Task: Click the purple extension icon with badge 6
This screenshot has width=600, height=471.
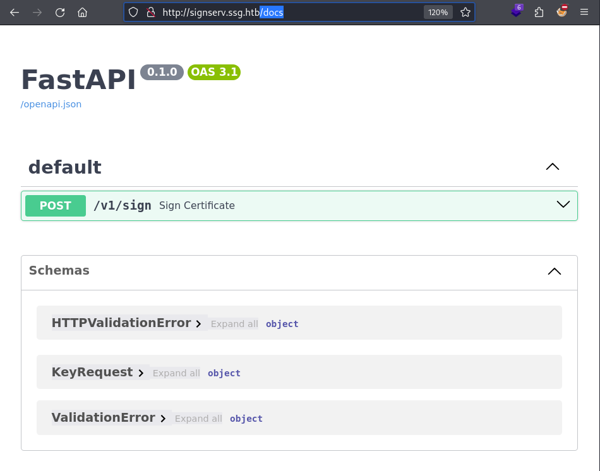Action: tap(517, 11)
